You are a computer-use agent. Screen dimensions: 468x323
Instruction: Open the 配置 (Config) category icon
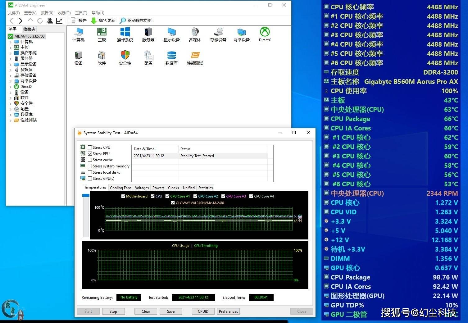pyautogui.click(x=148, y=58)
